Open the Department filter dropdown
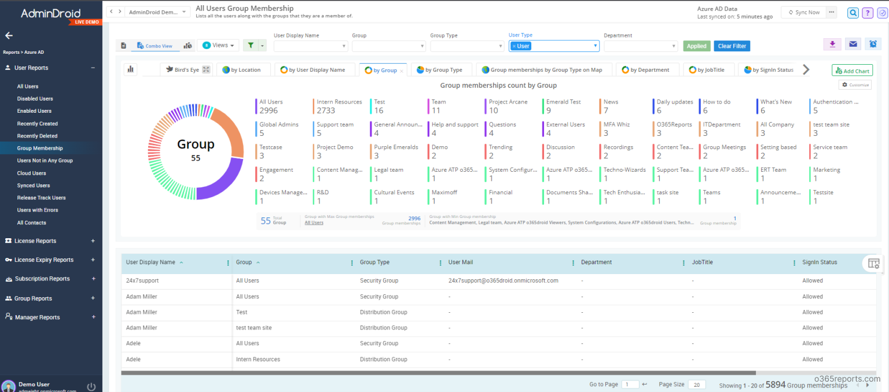 tap(641, 46)
